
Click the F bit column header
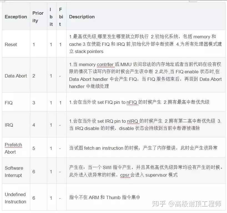point(61,17)
